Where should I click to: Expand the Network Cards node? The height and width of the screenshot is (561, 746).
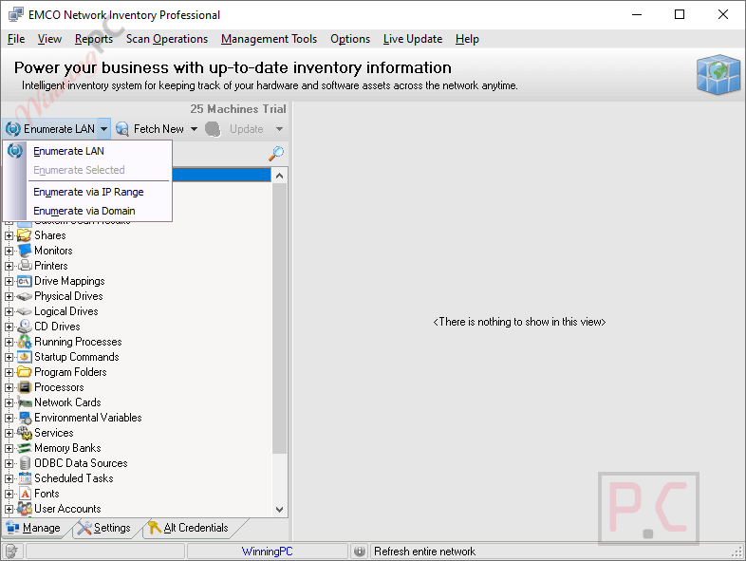click(9, 403)
